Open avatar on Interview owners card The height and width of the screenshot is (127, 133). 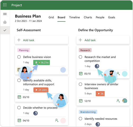125,101
